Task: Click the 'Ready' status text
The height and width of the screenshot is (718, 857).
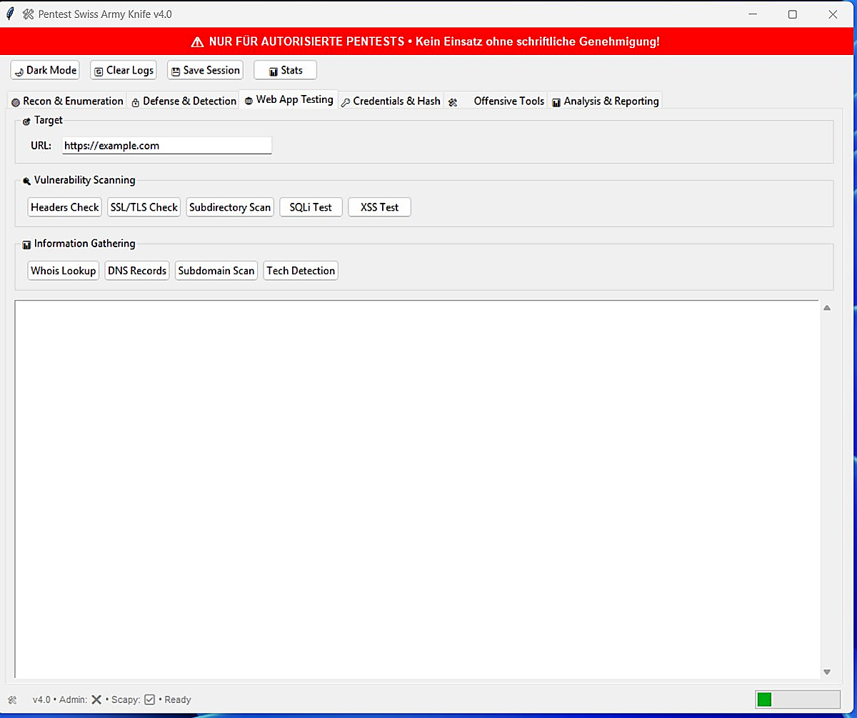Action: [x=178, y=700]
